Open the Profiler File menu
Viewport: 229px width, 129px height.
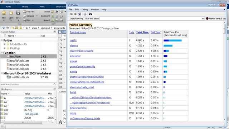(x=70, y=10)
